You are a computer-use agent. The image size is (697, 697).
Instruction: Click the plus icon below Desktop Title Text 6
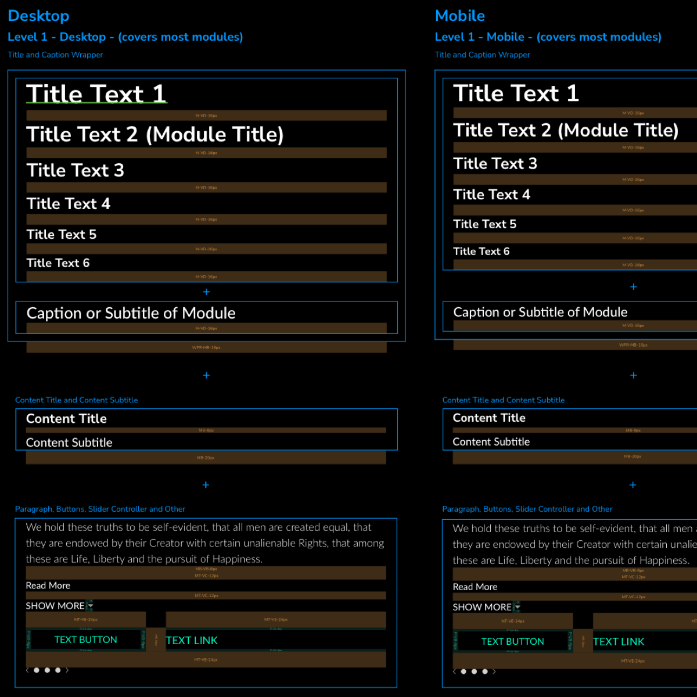click(x=206, y=292)
